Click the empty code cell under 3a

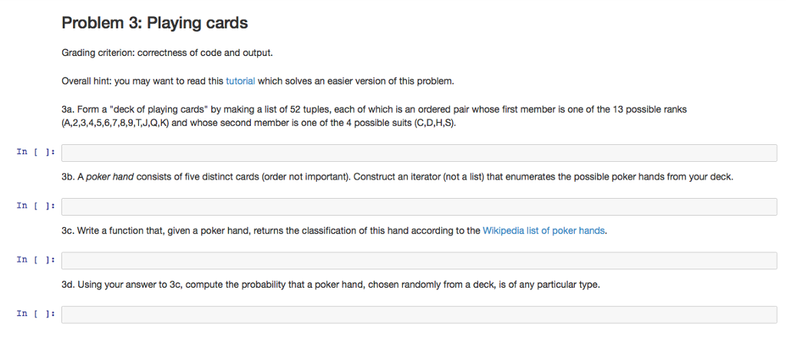click(419, 153)
